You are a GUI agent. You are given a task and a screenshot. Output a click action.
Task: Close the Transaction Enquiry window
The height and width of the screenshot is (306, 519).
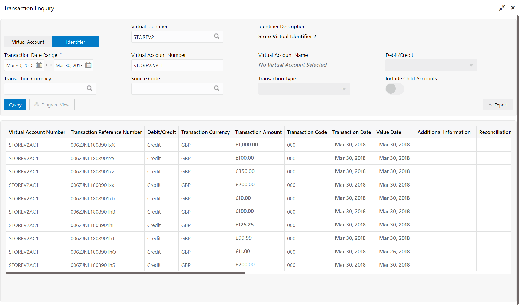[513, 8]
